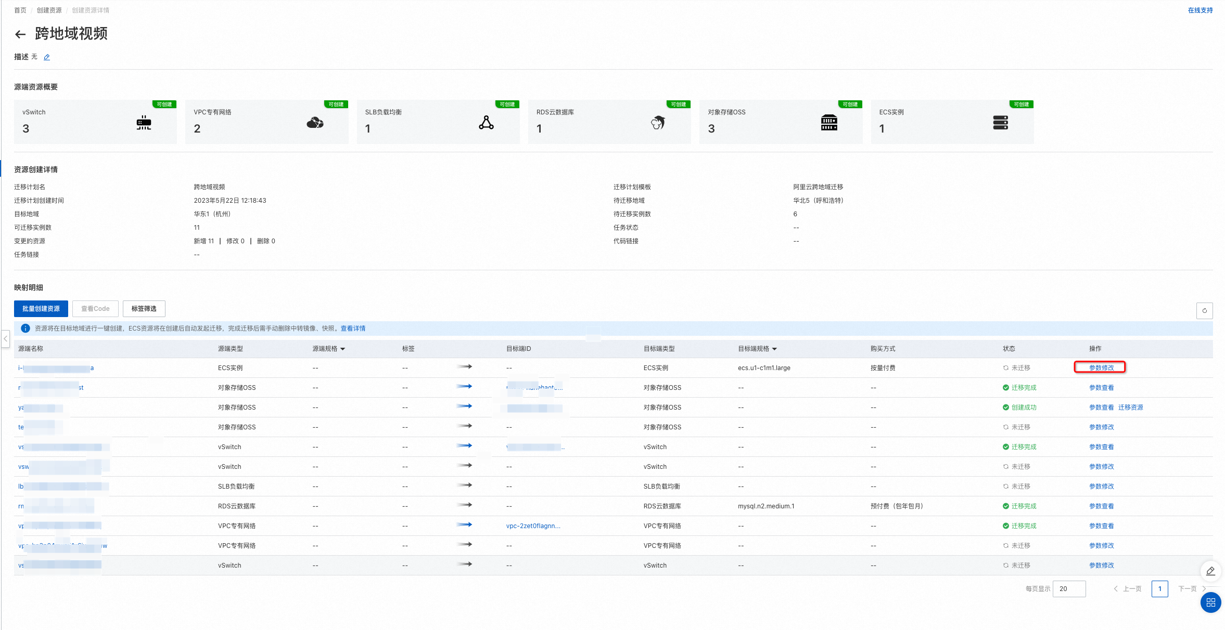Open 在线支持 link

[x=1200, y=10]
